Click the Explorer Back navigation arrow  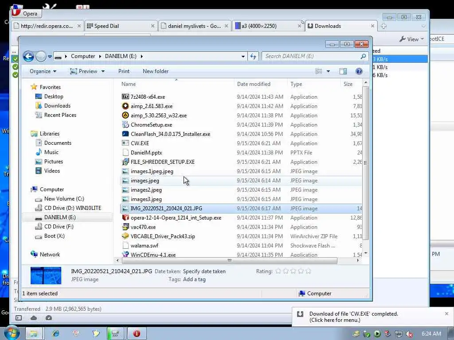point(28,56)
